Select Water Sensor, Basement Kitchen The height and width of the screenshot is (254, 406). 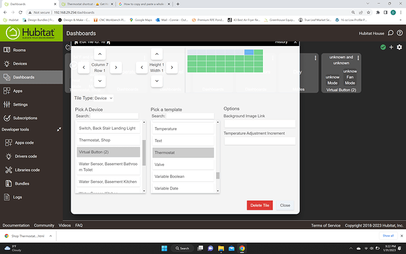coord(108,182)
